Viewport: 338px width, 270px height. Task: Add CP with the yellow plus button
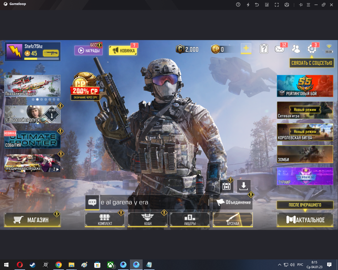(246, 49)
